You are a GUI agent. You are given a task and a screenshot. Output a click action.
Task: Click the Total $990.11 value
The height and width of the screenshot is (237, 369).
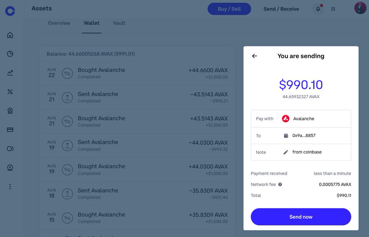pyautogui.click(x=344, y=196)
